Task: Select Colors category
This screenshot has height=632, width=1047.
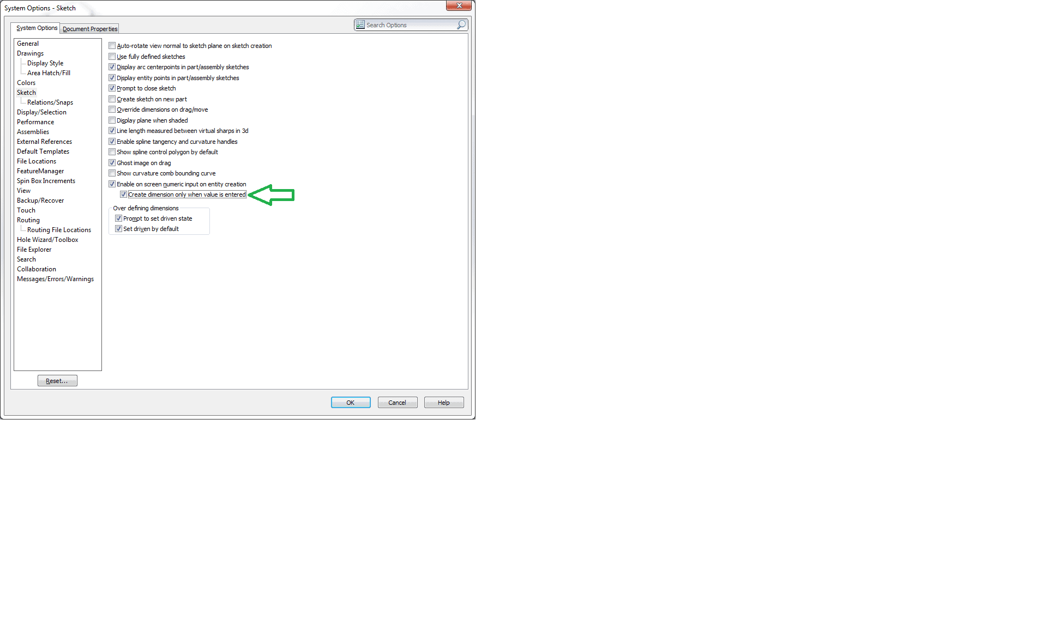Action: click(x=26, y=83)
